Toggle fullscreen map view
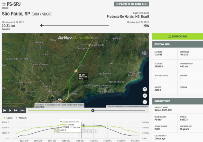Image resolution: width=203 pixels, height=142 pixels. [x=145, y=89]
